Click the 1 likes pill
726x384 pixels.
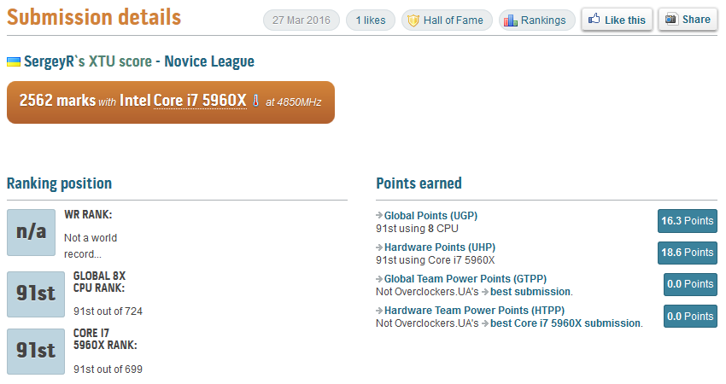tap(371, 20)
